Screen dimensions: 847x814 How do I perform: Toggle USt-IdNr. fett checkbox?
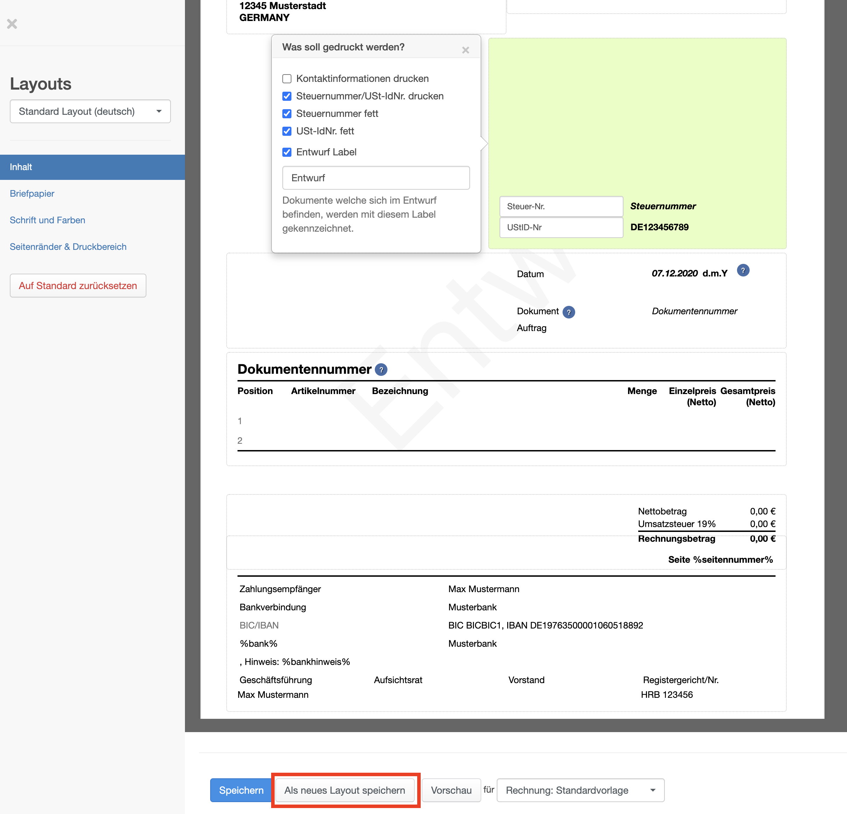click(287, 131)
